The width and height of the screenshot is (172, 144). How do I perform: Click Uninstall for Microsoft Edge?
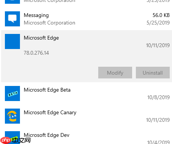[x=153, y=73]
